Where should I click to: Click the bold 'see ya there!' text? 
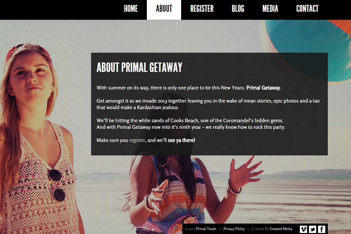(181, 140)
